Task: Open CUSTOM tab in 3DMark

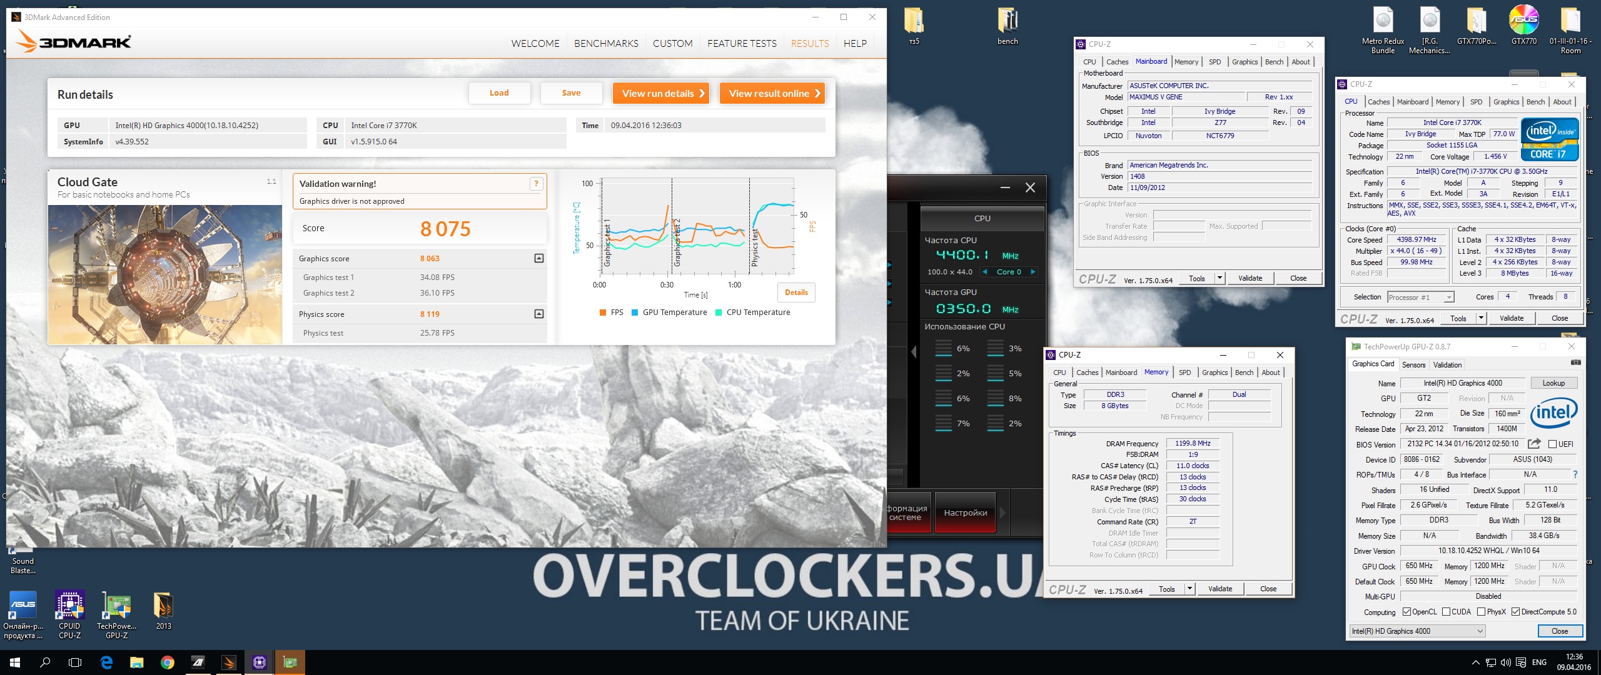Action: (672, 43)
